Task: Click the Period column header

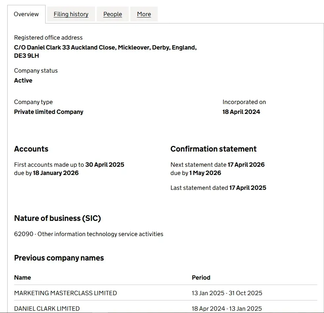Action: click(201, 277)
